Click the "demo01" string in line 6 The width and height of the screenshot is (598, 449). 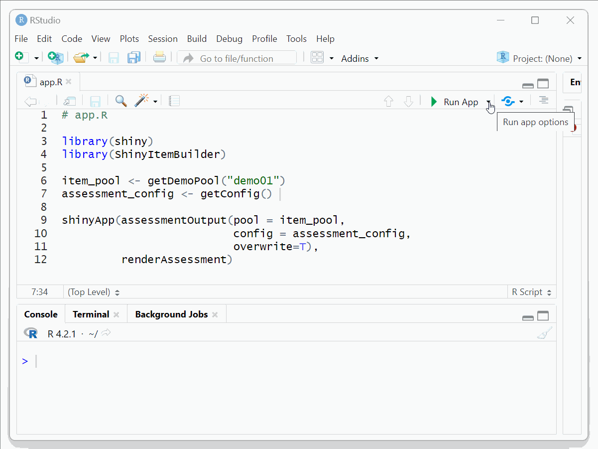coord(253,180)
